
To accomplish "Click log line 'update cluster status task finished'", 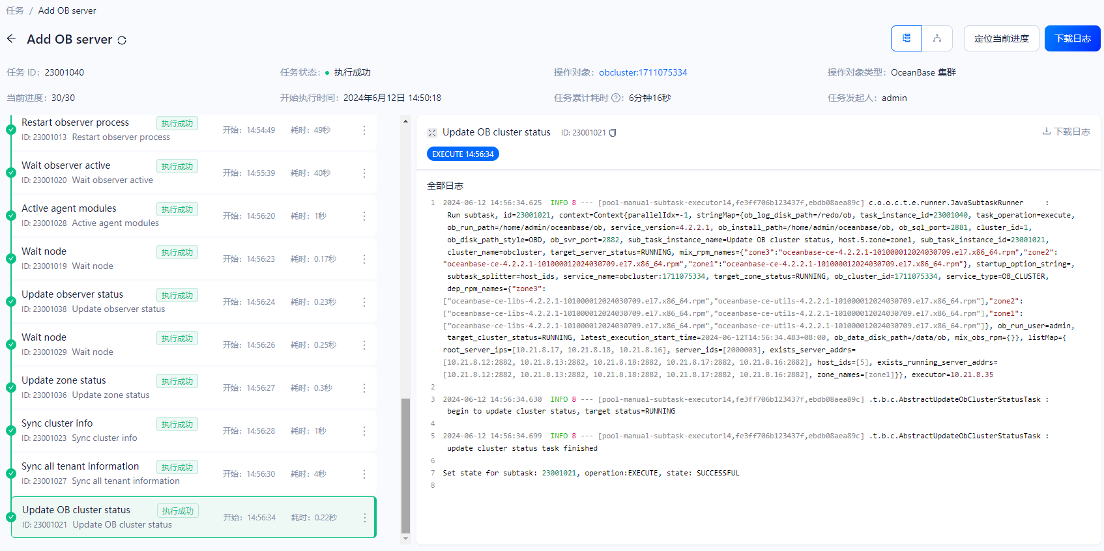I will 522,448.
